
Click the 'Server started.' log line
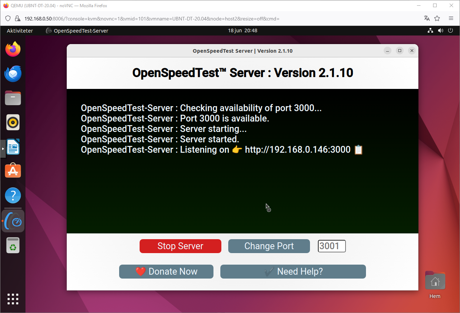tap(160, 139)
